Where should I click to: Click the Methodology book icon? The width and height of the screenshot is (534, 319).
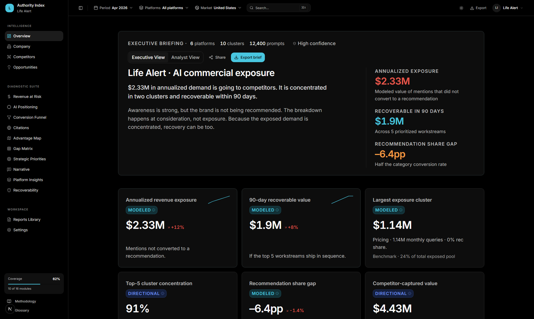[9, 301]
